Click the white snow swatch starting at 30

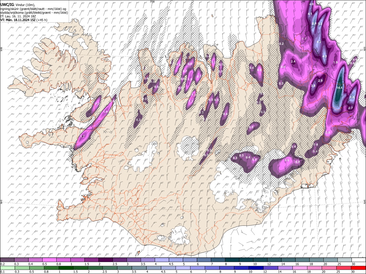[359, 260]
